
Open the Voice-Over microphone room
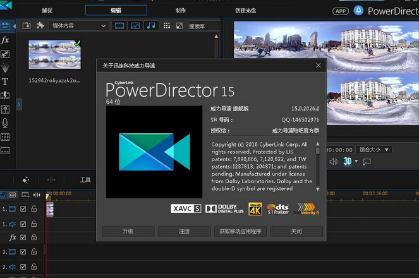[5, 123]
